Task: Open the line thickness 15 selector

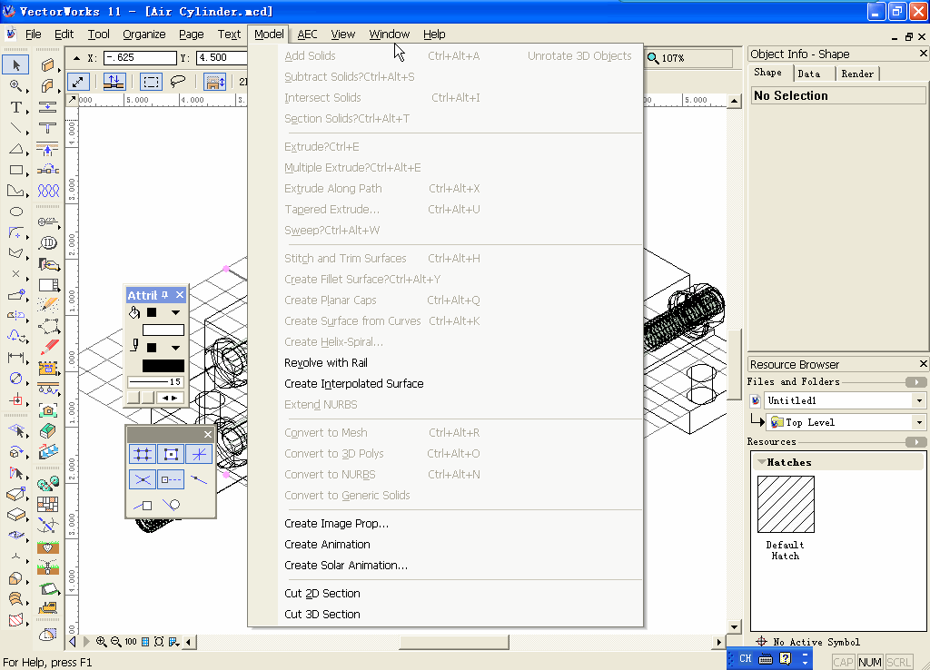Action: (x=155, y=382)
